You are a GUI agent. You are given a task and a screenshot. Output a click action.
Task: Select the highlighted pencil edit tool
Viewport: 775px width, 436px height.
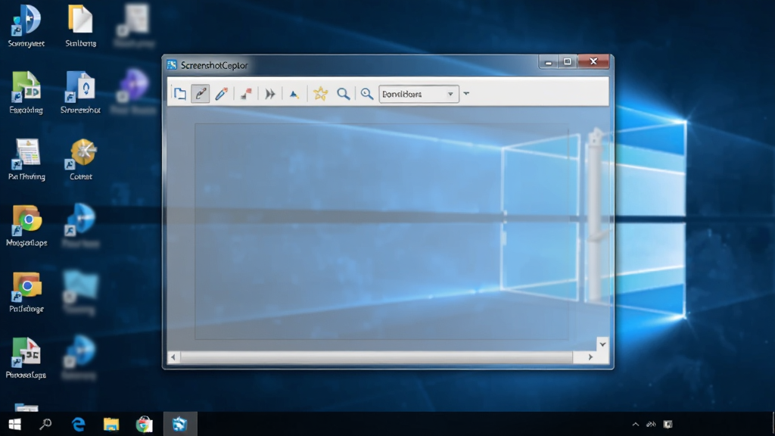pyautogui.click(x=201, y=94)
